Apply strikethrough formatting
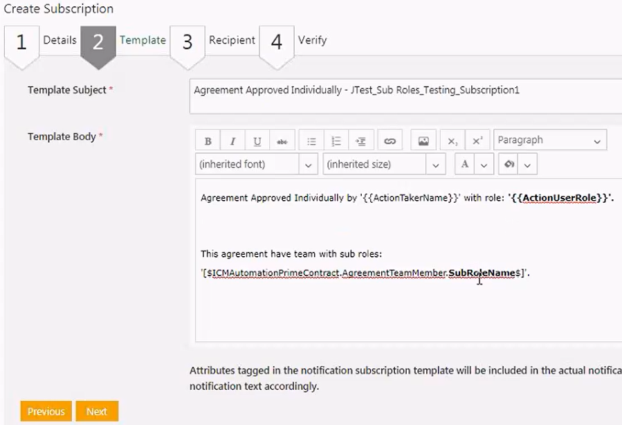 pos(282,141)
